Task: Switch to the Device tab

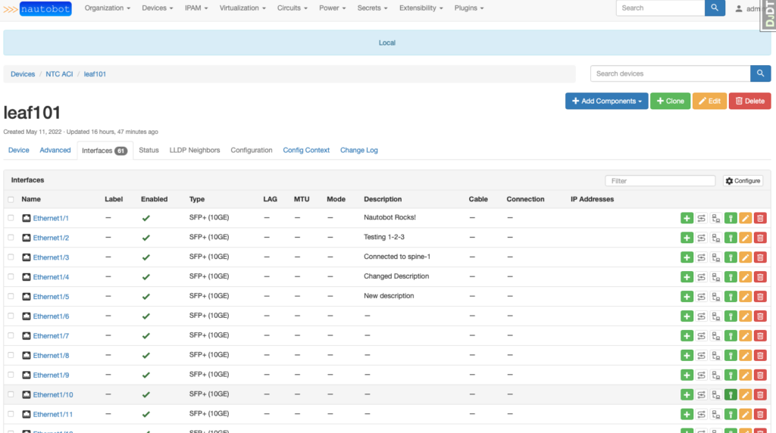Action: point(19,151)
